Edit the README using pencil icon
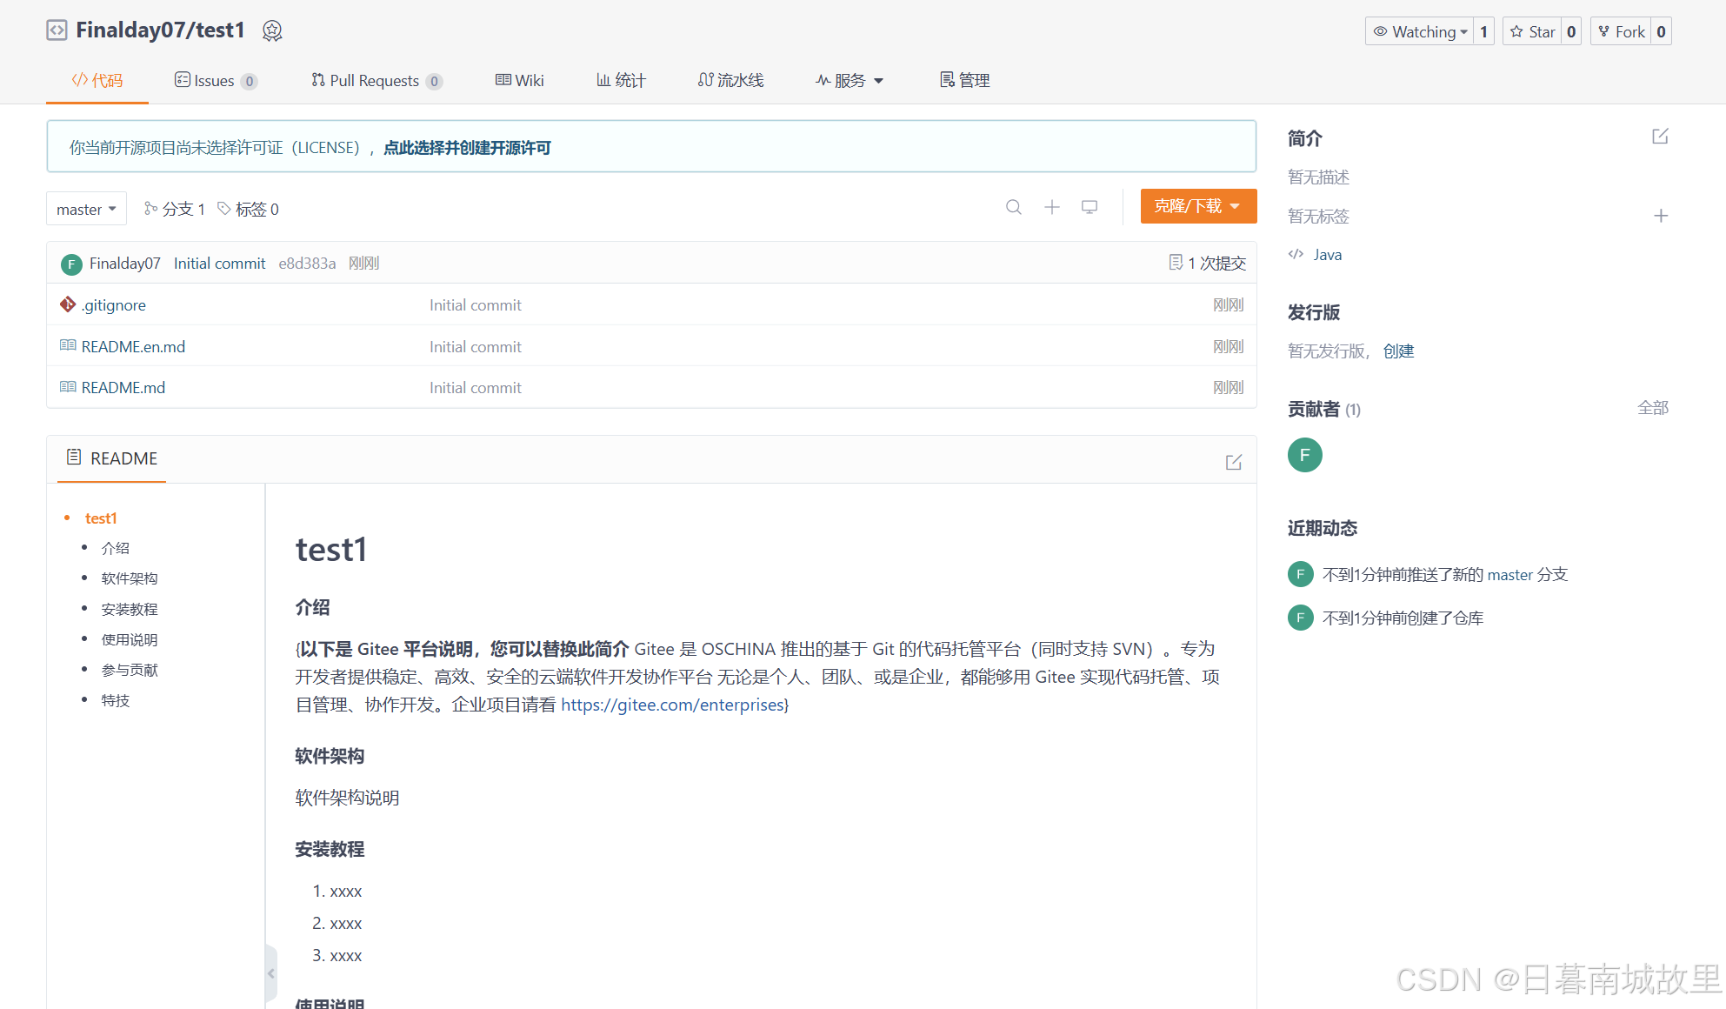Viewport: 1726px width, 1009px height. tap(1233, 462)
